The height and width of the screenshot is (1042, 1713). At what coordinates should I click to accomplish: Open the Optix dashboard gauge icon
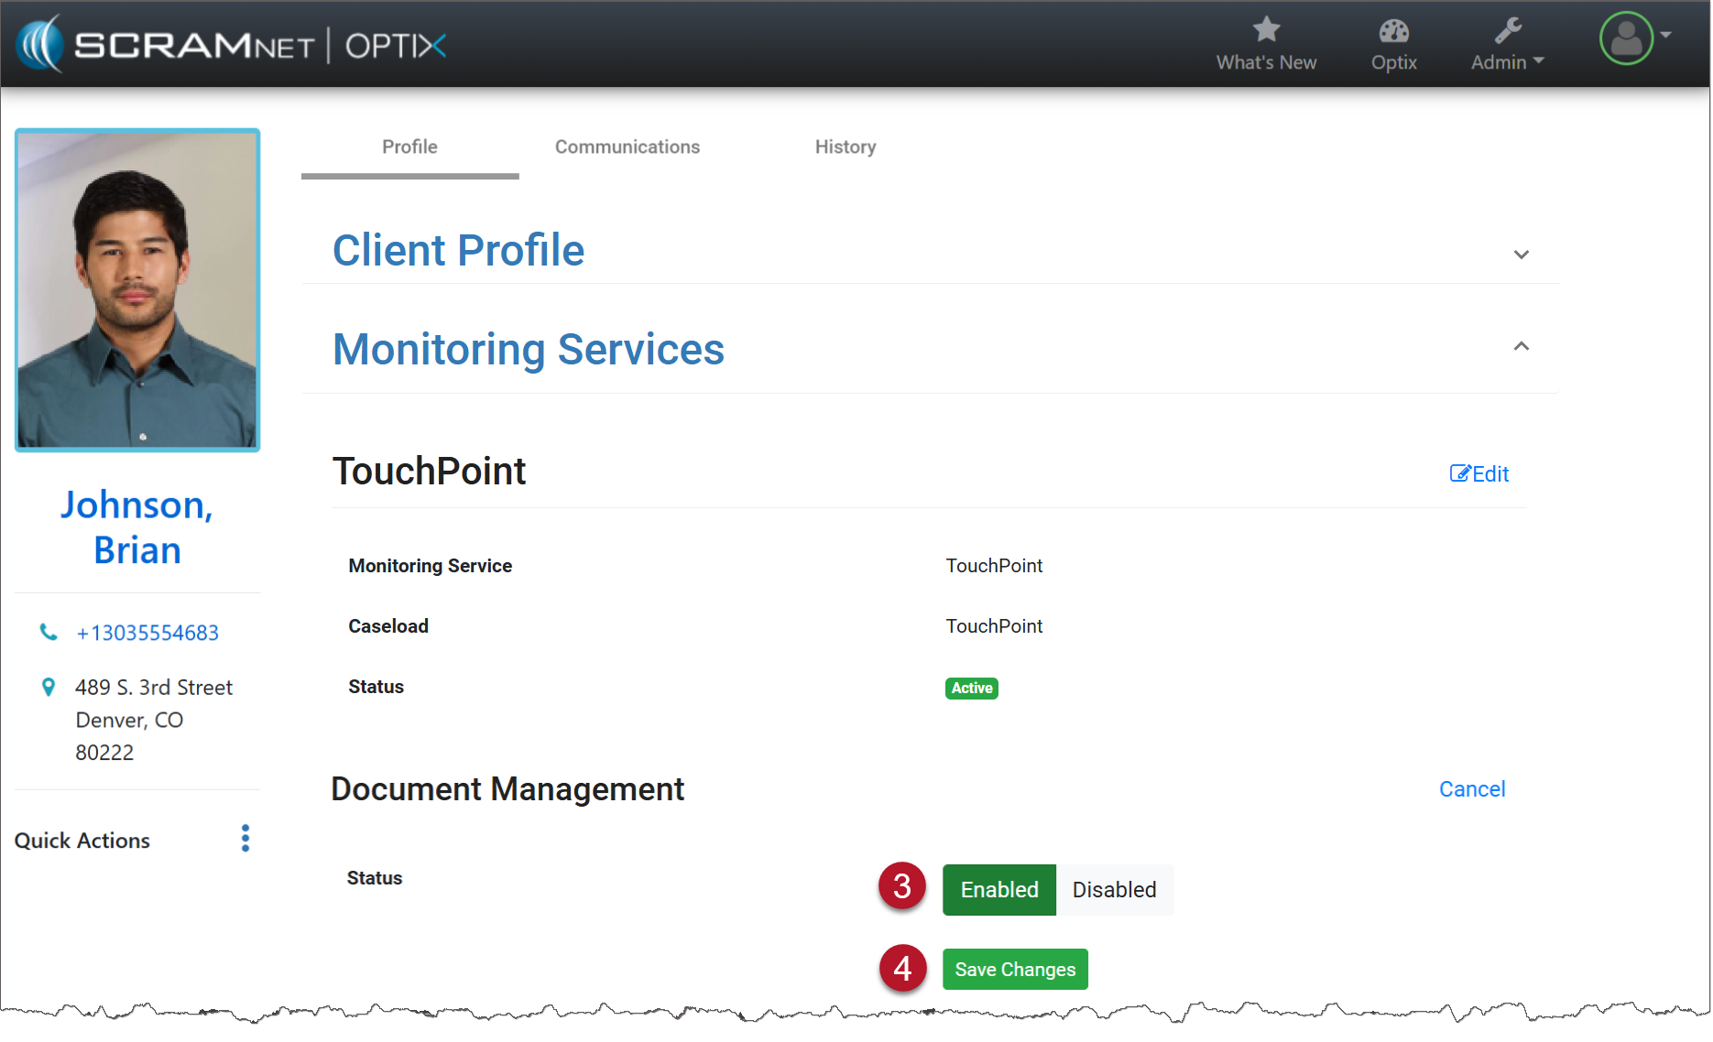tap(1393, 31)
